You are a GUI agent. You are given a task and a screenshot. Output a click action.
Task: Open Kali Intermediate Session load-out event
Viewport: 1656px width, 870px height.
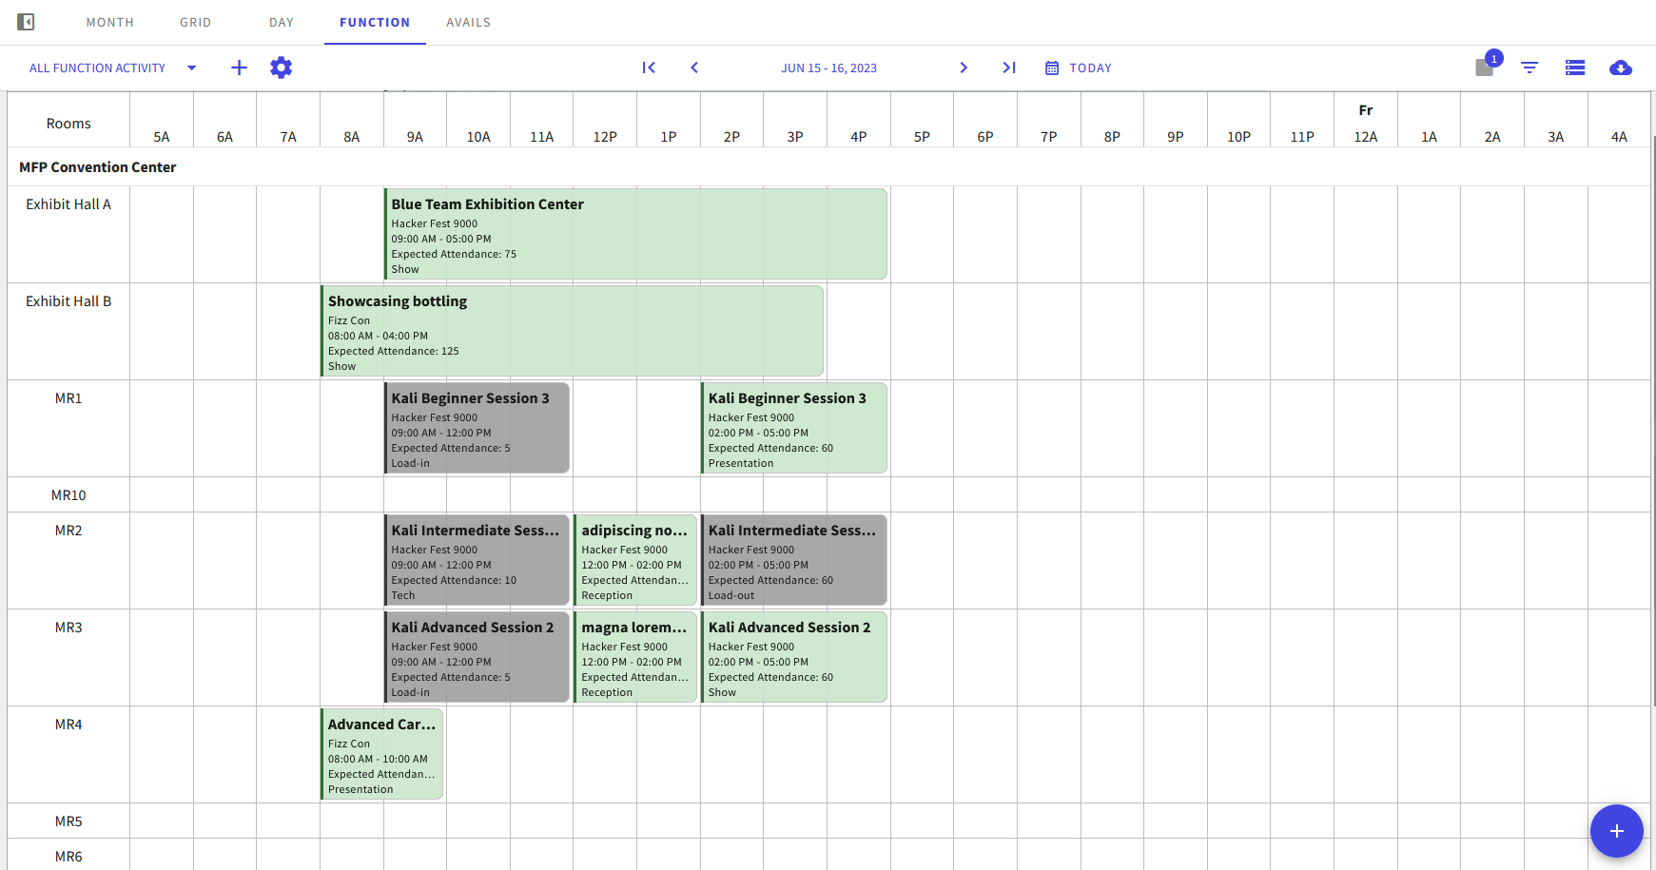tap(794, 560)
